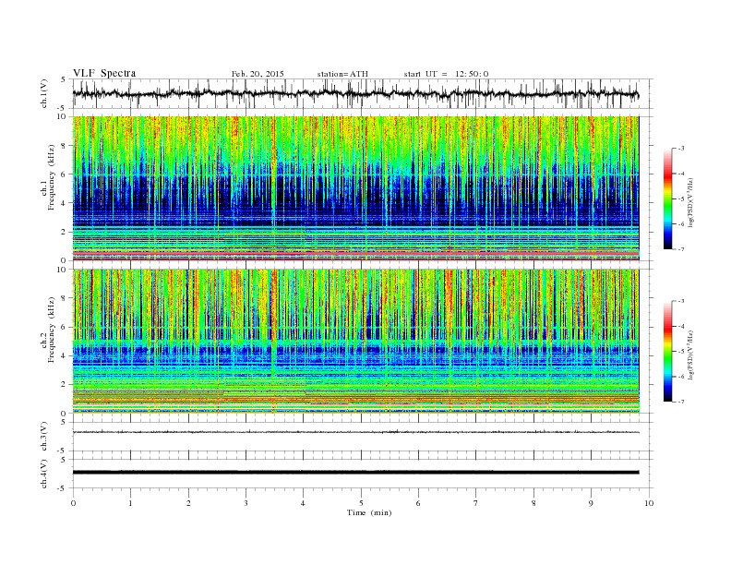Click the "6" kHz tick on ch.1 frequency axis
This screenshot has width=731, height=565.
(64, 174)
